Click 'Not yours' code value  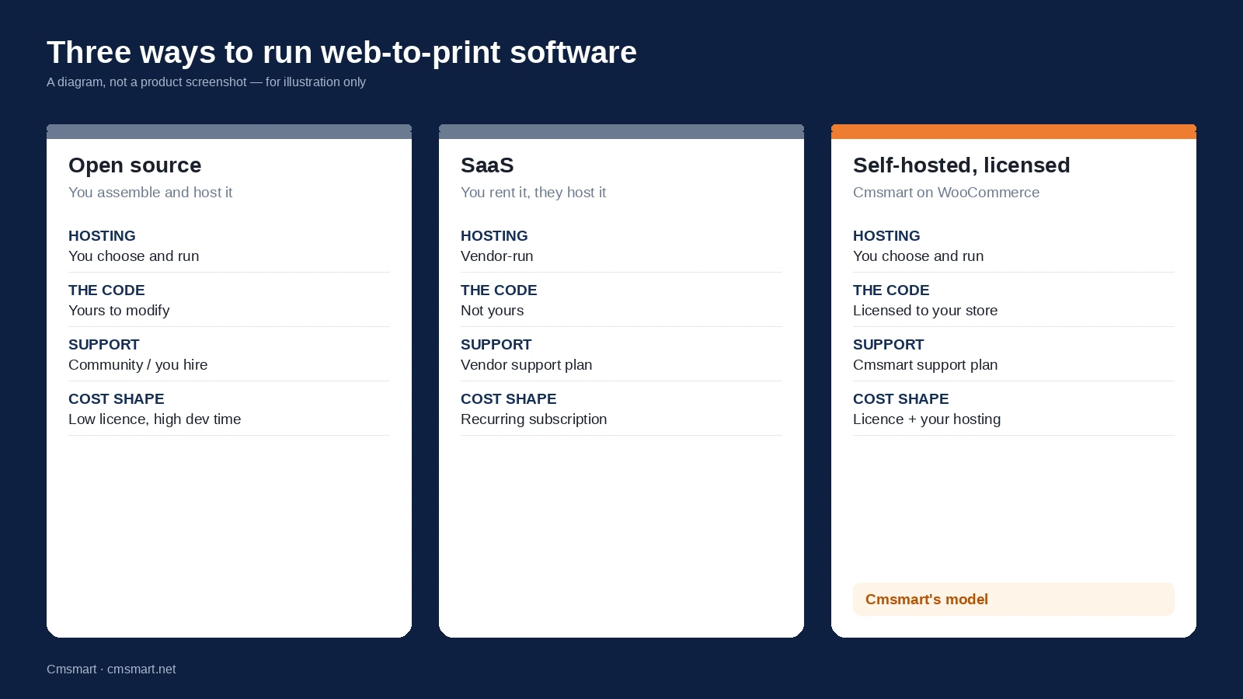pyautogui.click(x=493, y=311)
